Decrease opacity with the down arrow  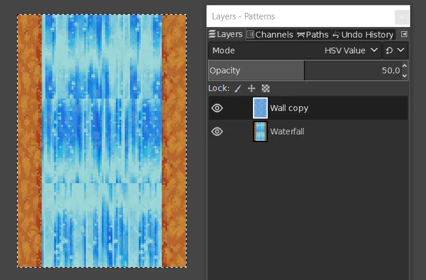tap(405, 76)
